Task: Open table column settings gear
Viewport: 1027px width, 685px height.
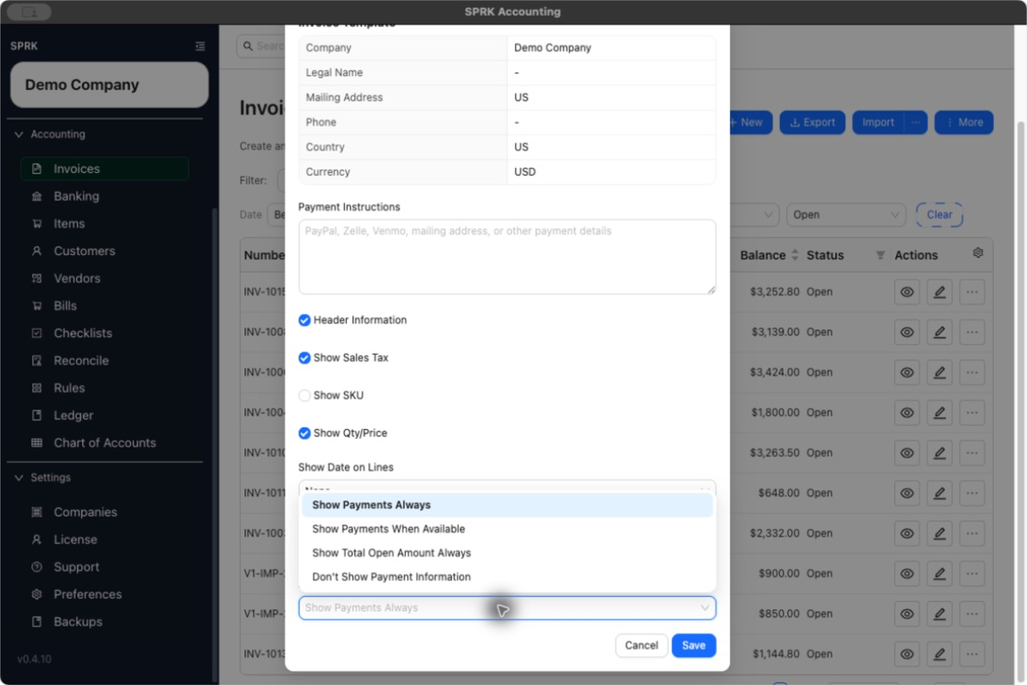Action: point(978,253)
